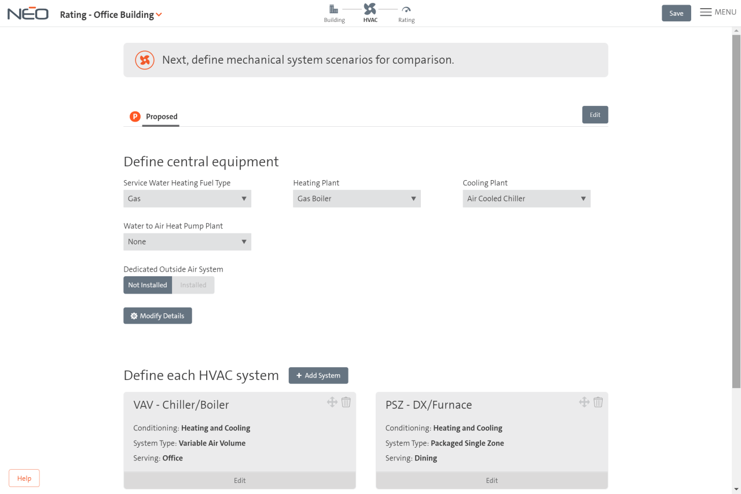Click the trash icon on PSZ - DX/Furnace card
This screenshot has height=494, width=741.
tap(598, 401)
